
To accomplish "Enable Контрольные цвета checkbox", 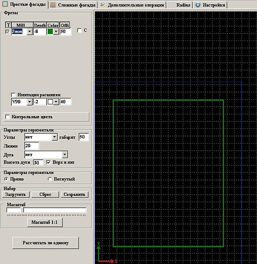I will pos(8,117).
